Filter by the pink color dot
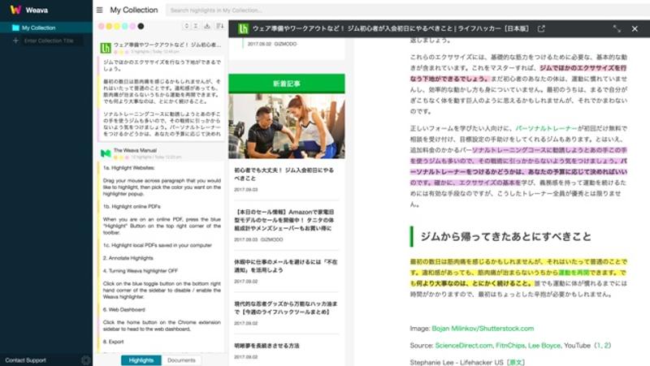Viewport: 650px width, 366px height. click(101, 27)
